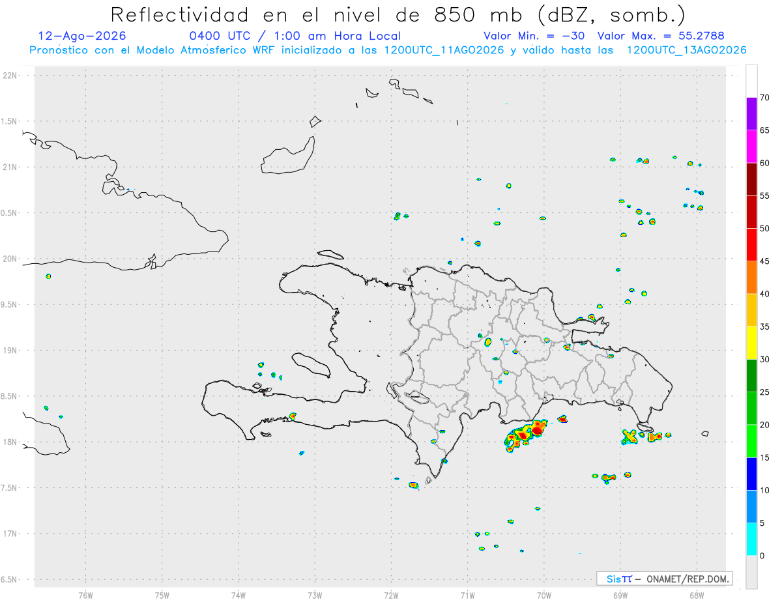The image size is (782, 604).
Task: Click the '20N' latitude label
Action: pos(11,259)
